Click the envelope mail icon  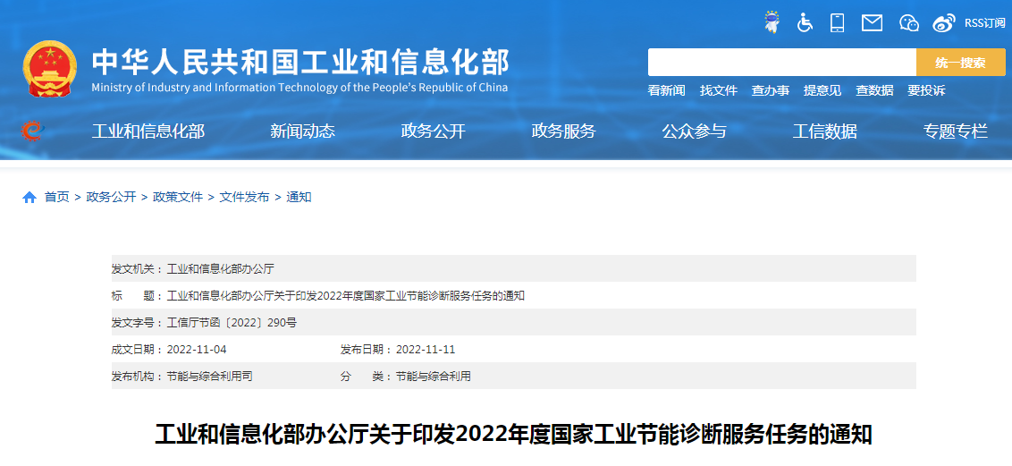[872, 23]
